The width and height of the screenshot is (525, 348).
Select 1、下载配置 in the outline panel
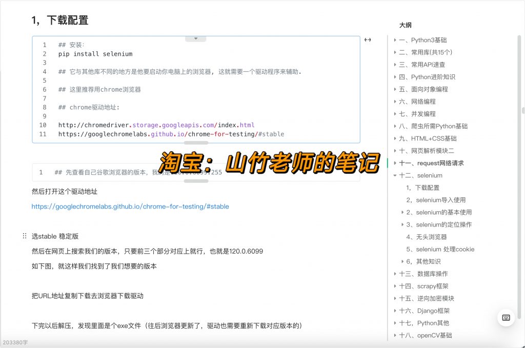pyautogui.click(x=423, y=188)
